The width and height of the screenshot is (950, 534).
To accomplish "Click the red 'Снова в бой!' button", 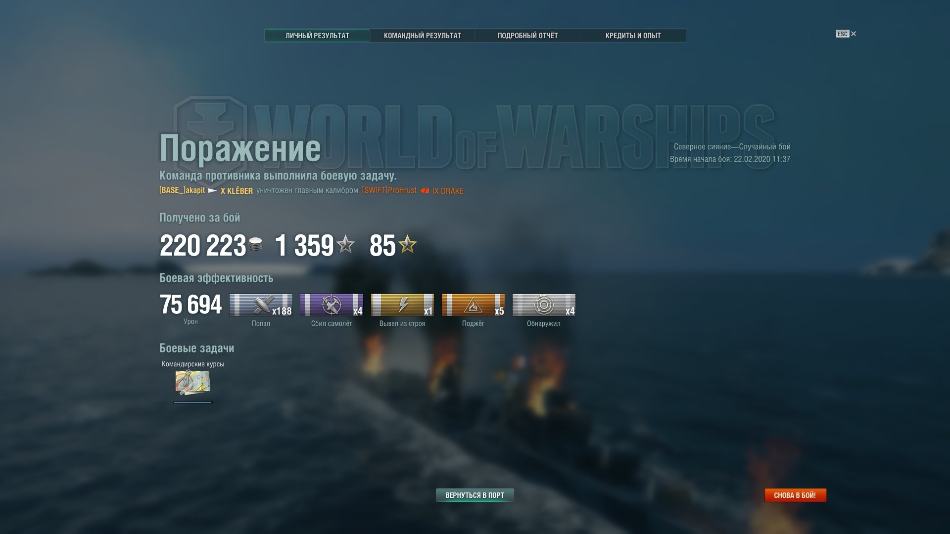I will click(x=795, y=495).
